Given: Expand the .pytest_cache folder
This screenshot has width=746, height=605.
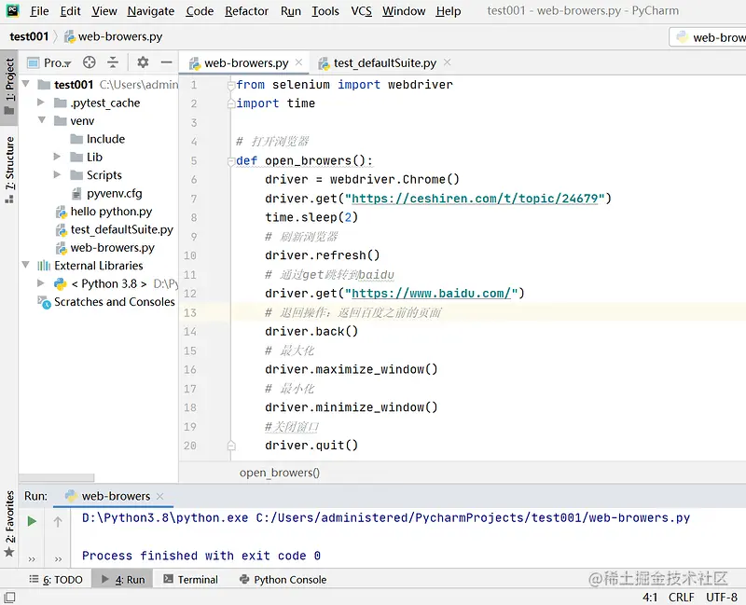Looking at the screenshot, I should click(x=41, y=103).
